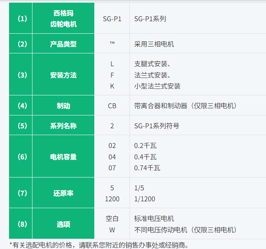This screenshot has width=266, height=249.
Task: Click the 标准电压电机 description
Action: click(x=154, y=219)
